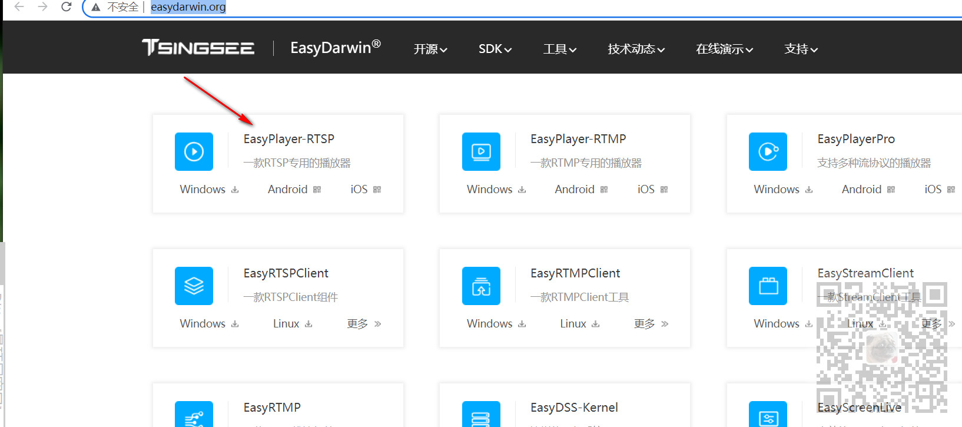Show EasyPlayer-RTSP Android QR code
Viewport: 962px width, 427px height.
coord(294,189)
